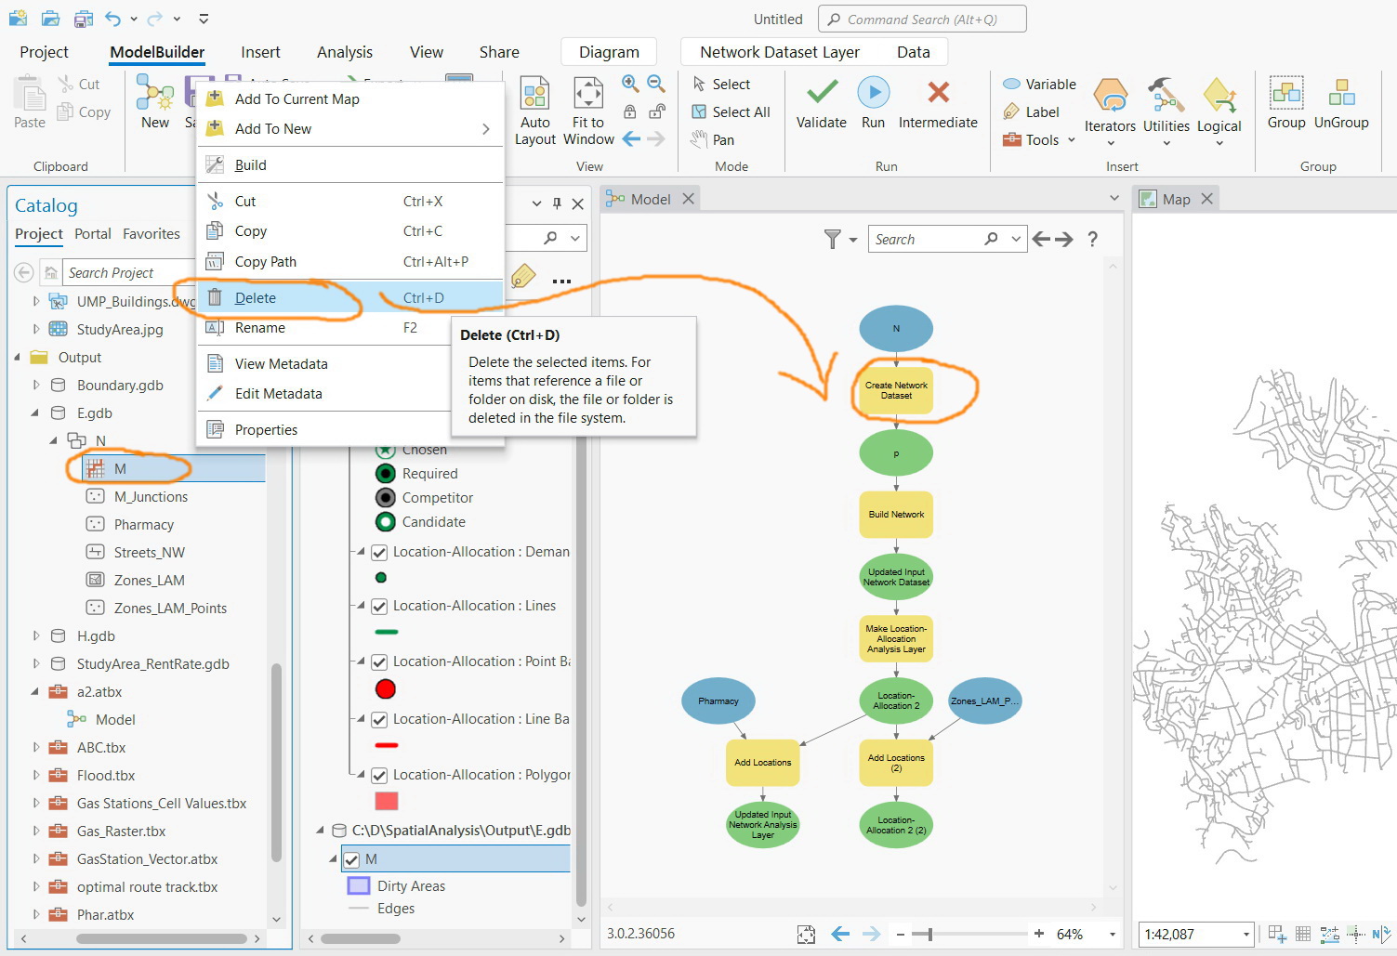The width and height of the screenshot is (1397, 956).
Task: Uncheck Location-Allocation : Lines
Action: coord(379,605)
